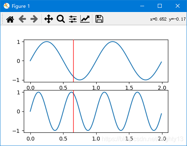Click the first trough of bottom sine wave
187x146 pixels.
pyautogui.click(x=55, y=130)
